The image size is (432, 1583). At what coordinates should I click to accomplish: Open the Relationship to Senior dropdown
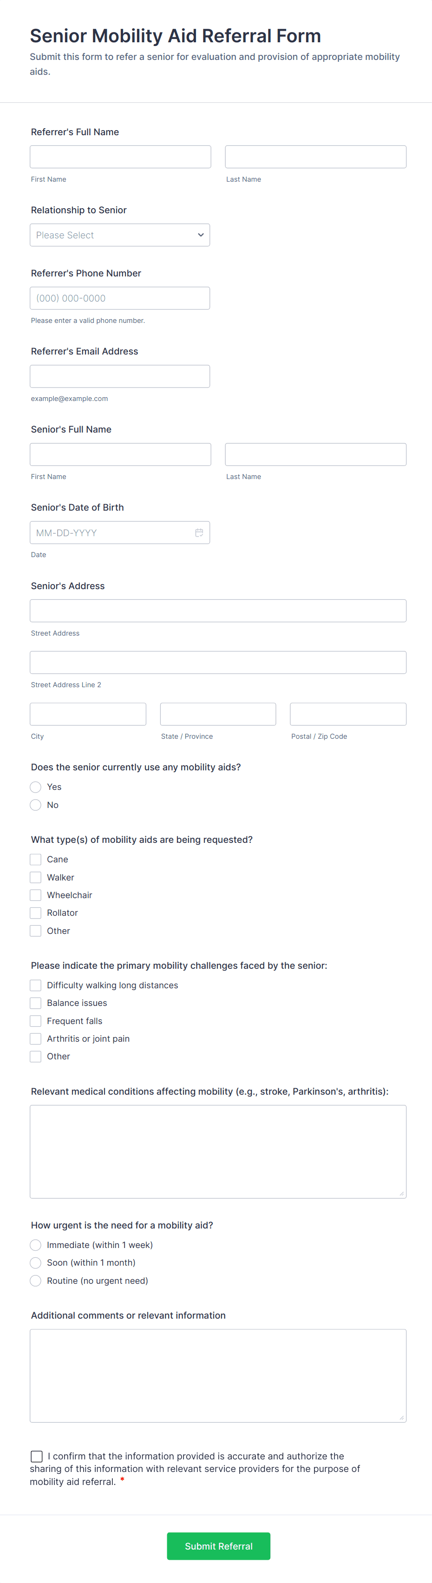click(120, 235)
